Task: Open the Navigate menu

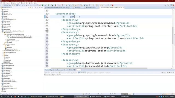Action: point(13,3)
